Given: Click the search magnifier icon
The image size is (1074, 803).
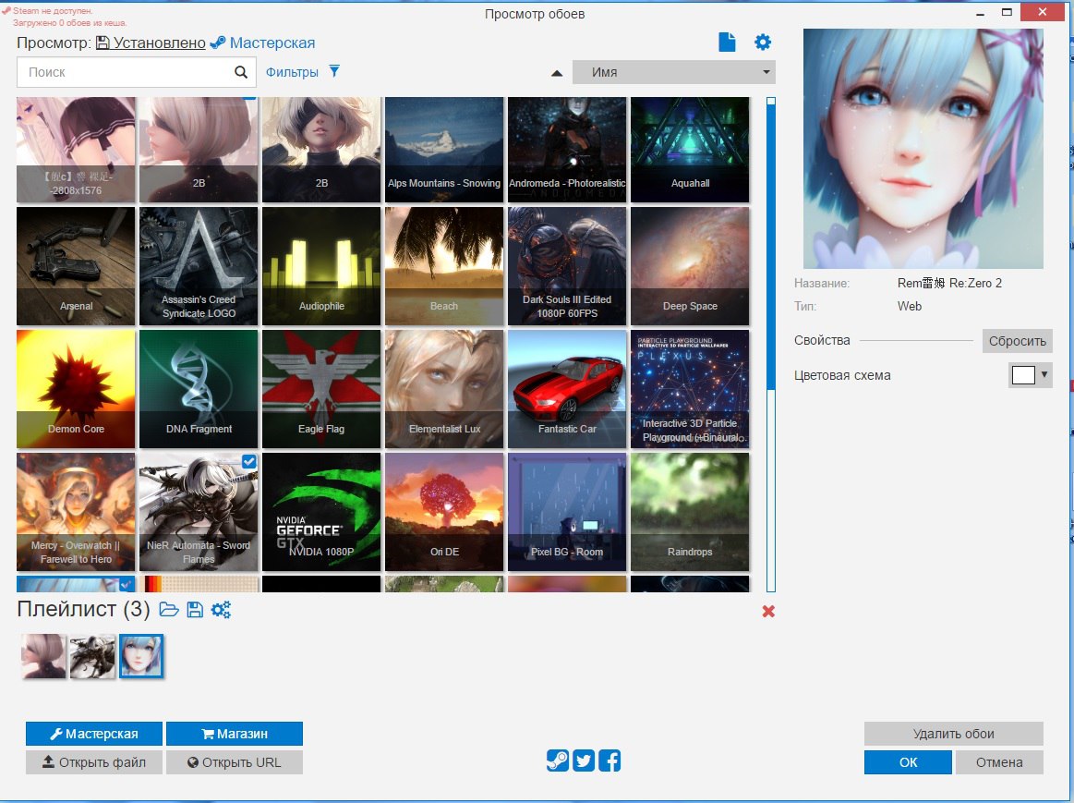Looking at the screenshot, I should tap(240, 72).
